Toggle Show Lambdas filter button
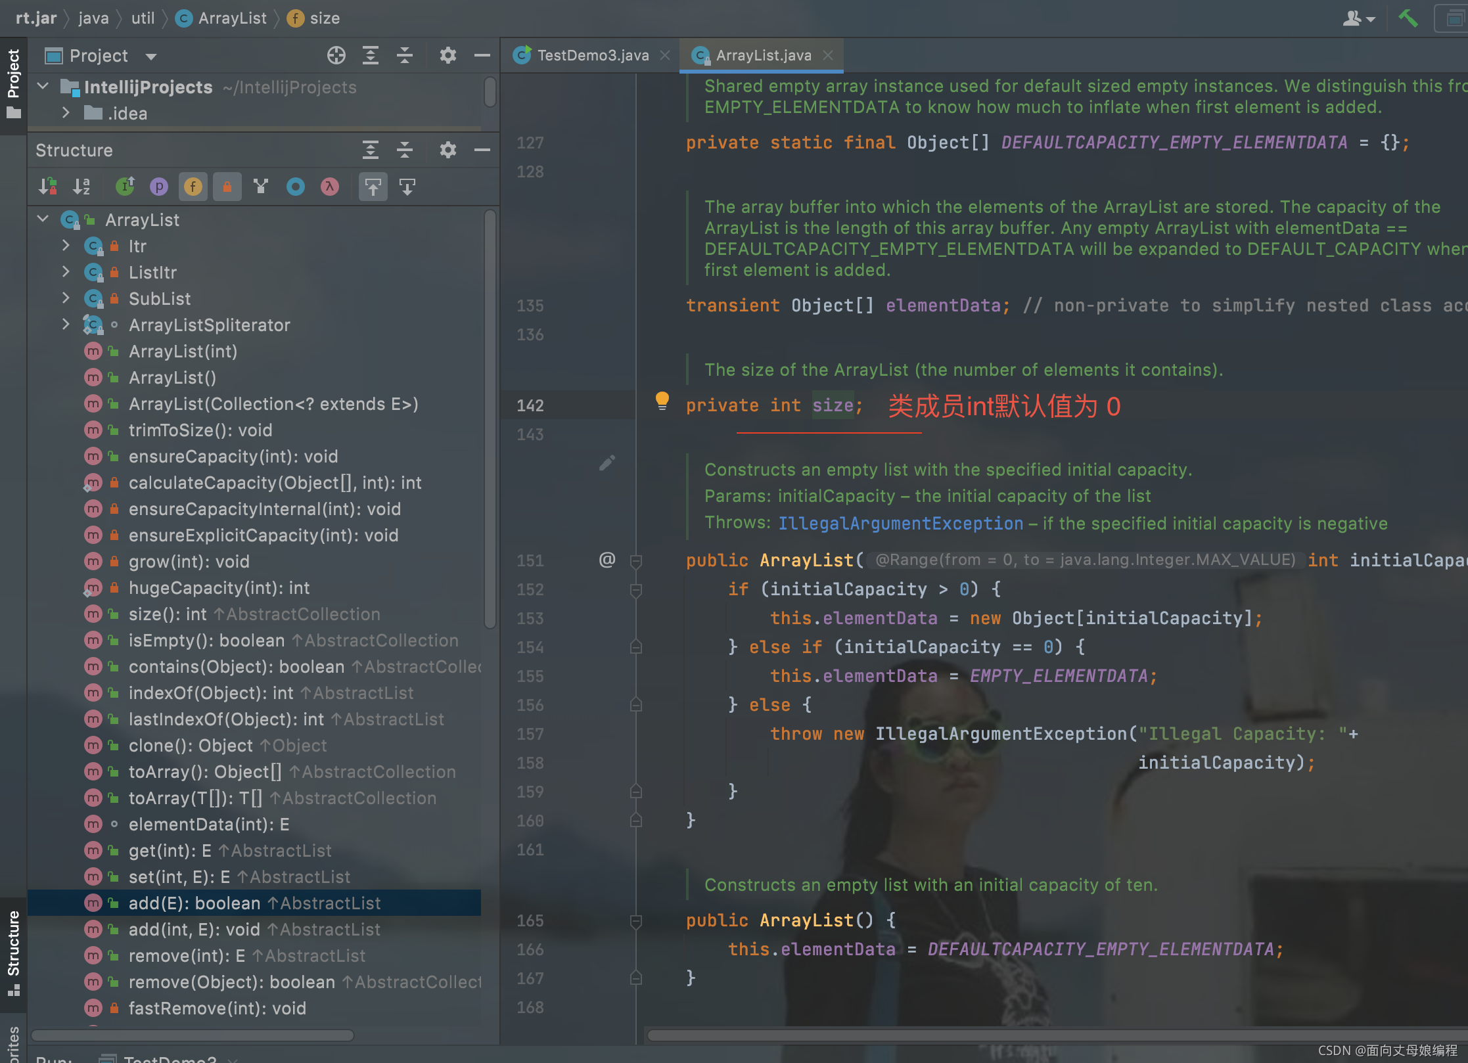The width and height of the screenshot is (1468, 1063). 330,187
